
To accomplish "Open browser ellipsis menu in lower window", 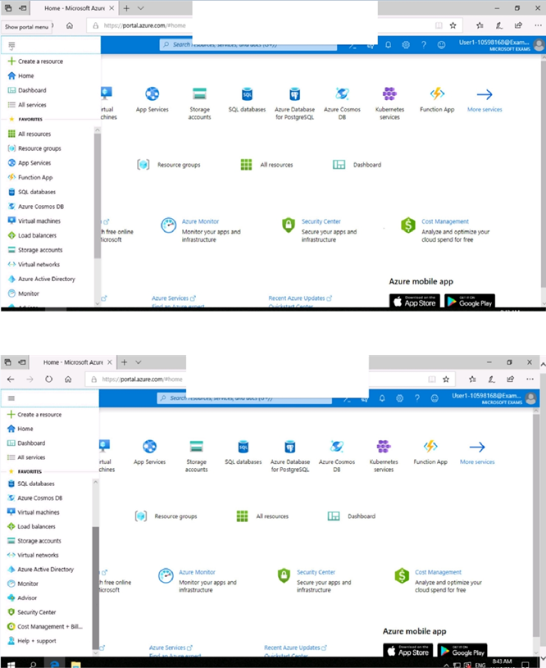I will pos(530,379).
